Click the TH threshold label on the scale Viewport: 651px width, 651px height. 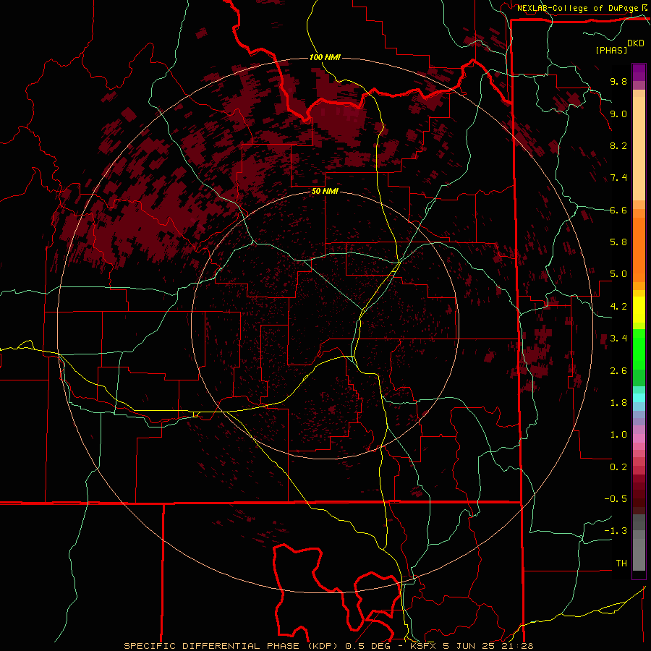[x=621, y=563]
